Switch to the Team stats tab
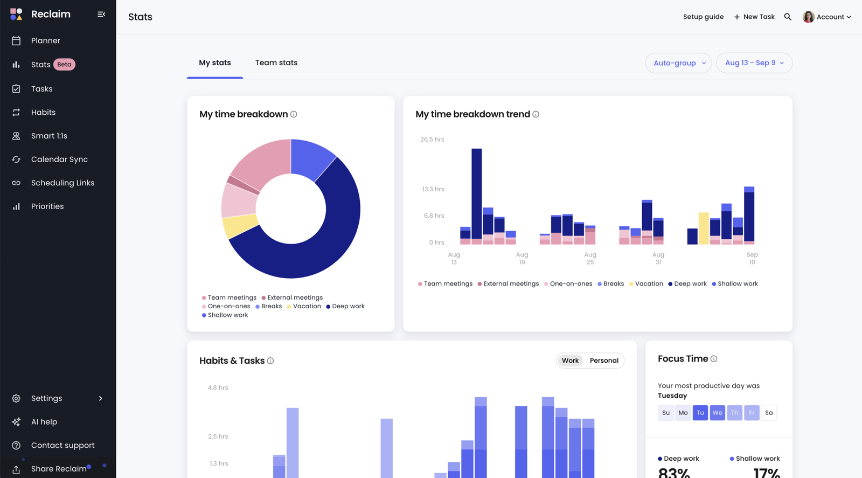This screenshot has height=478, width=862. [x=276, y=63]
